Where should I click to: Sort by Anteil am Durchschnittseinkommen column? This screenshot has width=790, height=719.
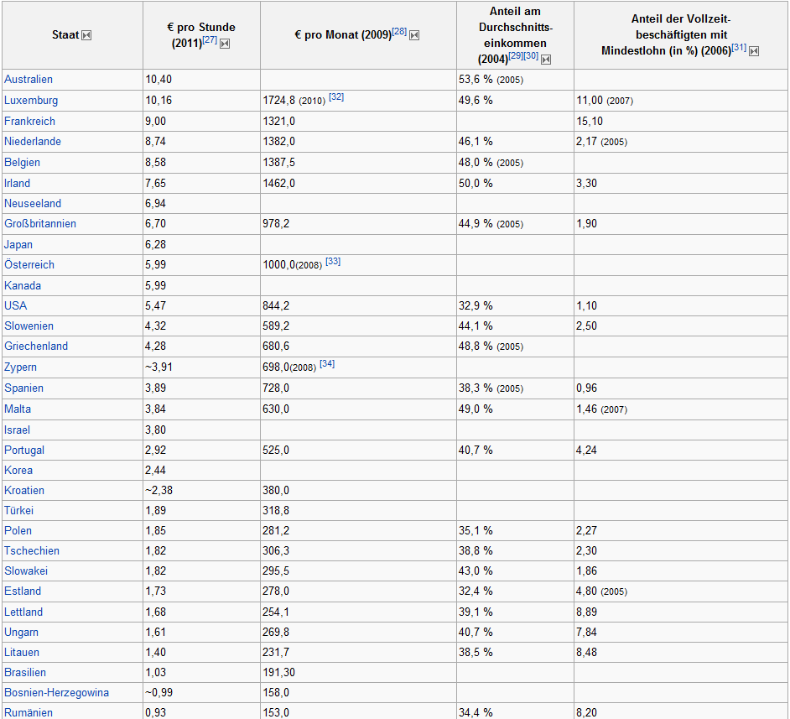pyautogui.click(x=546, y=60)
